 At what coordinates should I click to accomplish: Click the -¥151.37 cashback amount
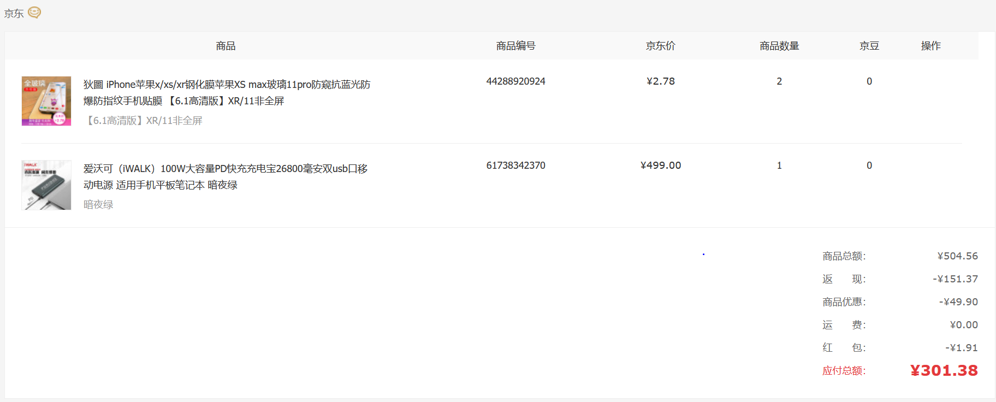click(x=956, y=279)
